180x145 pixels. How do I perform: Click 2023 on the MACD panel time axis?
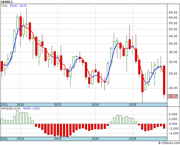tap(58, 139)
